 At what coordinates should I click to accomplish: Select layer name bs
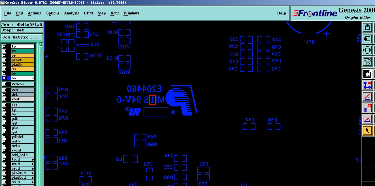[23, 74]
